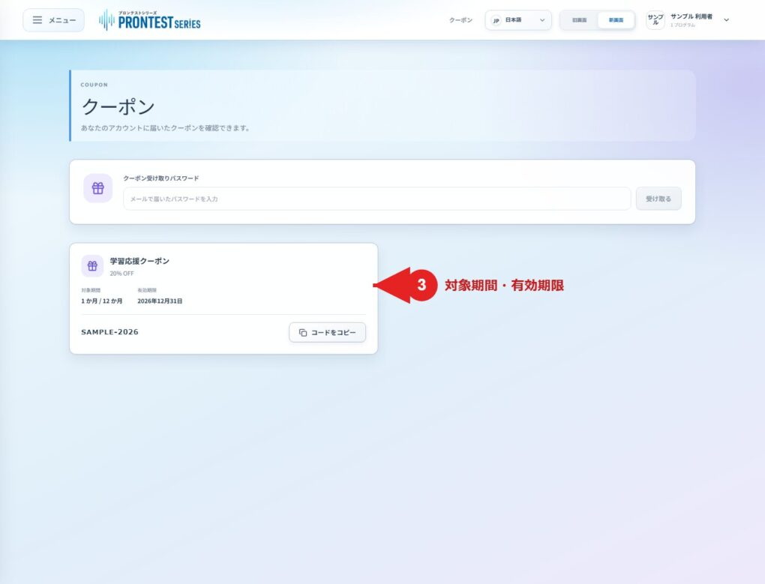Select the 新画面 view option
The height and width of the screenshot is (584, 765).
[x=616, y=20]
